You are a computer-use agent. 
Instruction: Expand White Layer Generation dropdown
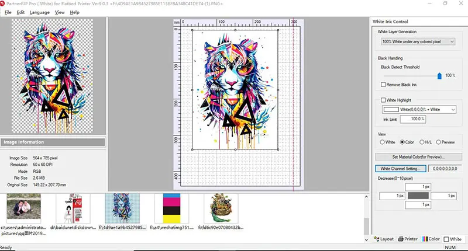418,41
